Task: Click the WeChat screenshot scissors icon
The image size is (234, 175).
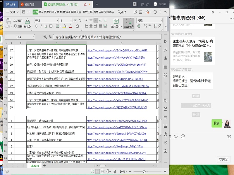Action: [175, 136]
